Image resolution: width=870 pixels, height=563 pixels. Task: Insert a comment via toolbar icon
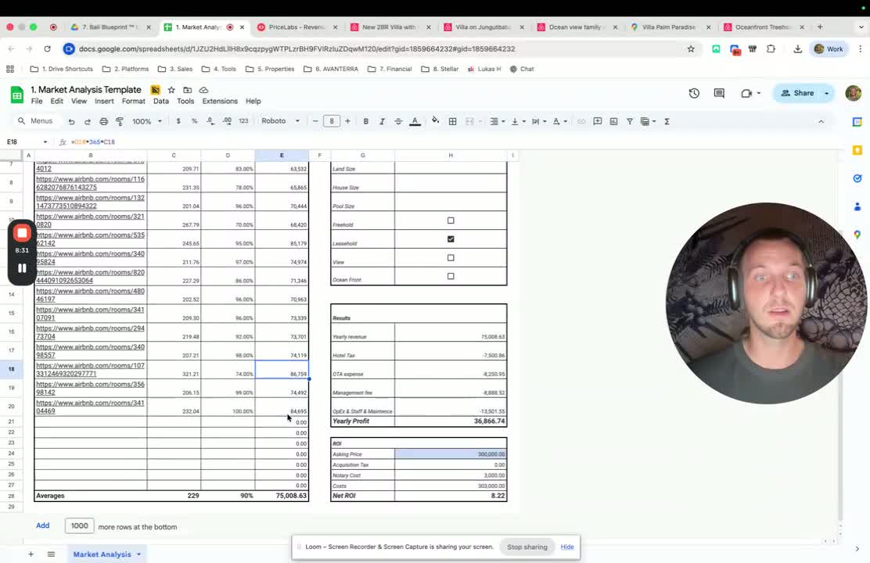coord(598,121)
